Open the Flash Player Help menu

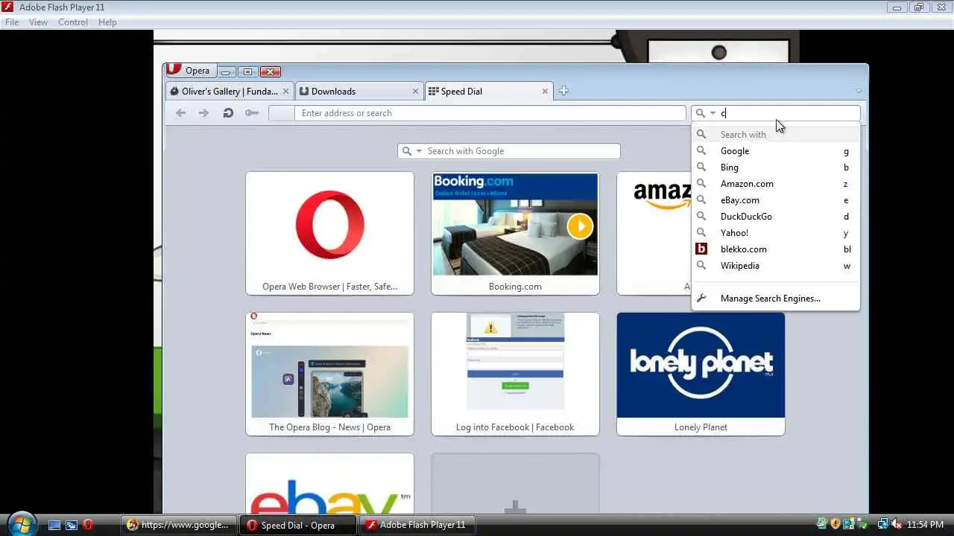107,22
